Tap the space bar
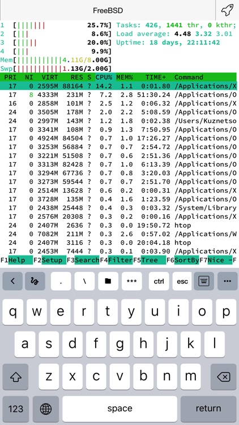Viewport: 239px width, 425px height. click(x=119, y=409)
